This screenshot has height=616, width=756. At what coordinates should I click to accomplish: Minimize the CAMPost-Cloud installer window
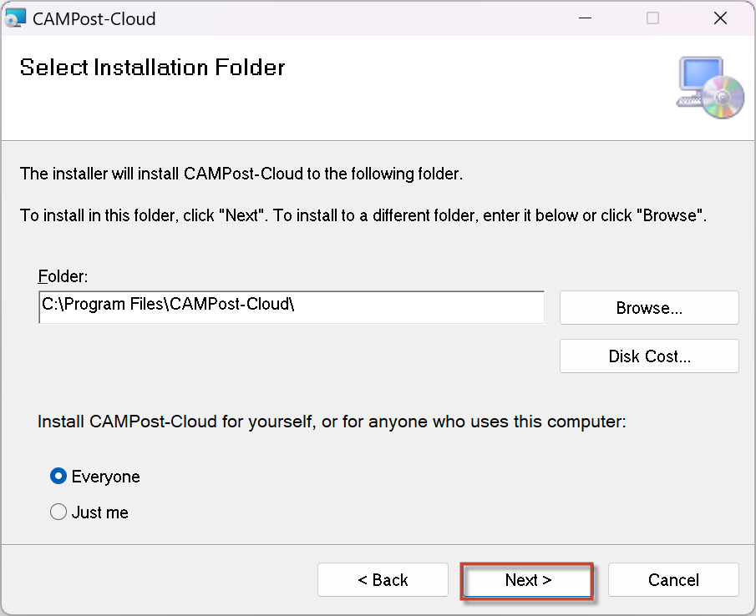pos(585,18)
